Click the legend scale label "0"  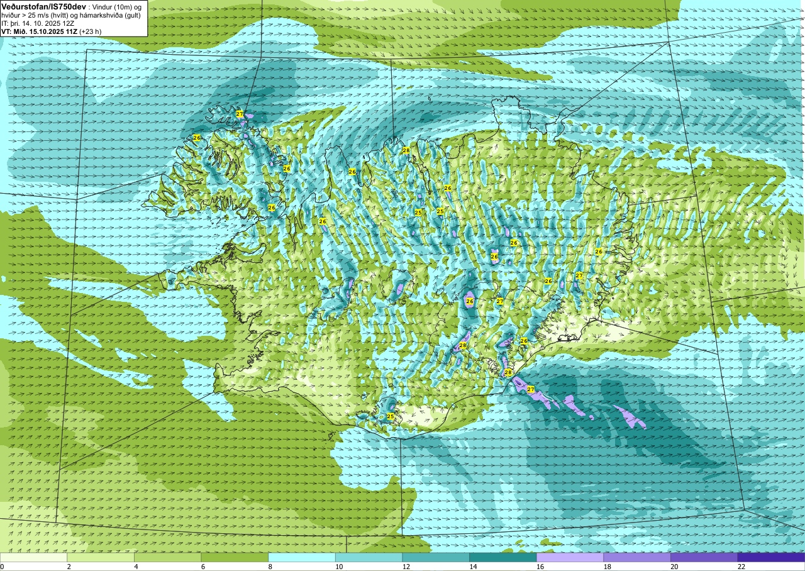[x=2, y=567]
